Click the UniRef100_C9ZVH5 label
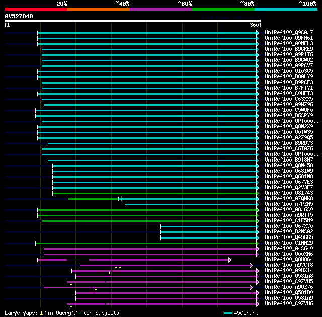This screenshot has height=317, width=322. (x=289, y=282)
